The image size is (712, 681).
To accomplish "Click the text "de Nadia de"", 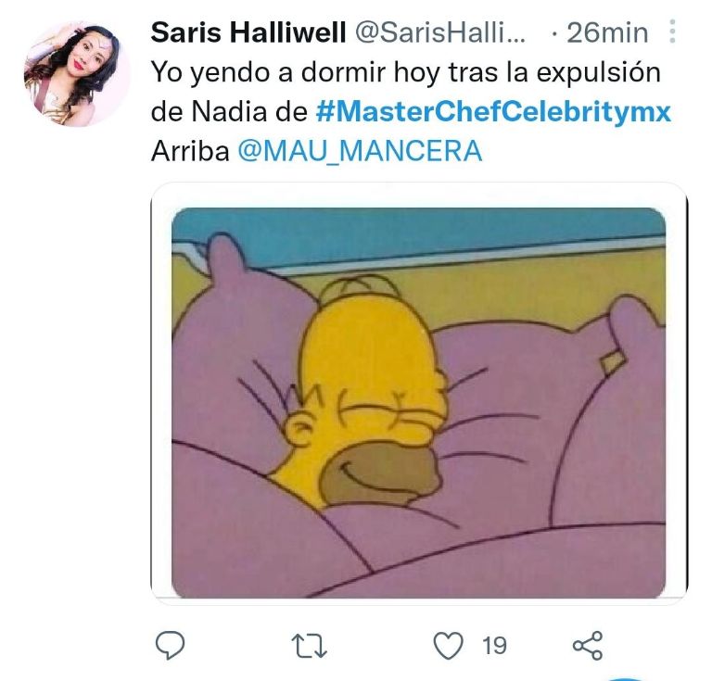I will coord(229,112).
